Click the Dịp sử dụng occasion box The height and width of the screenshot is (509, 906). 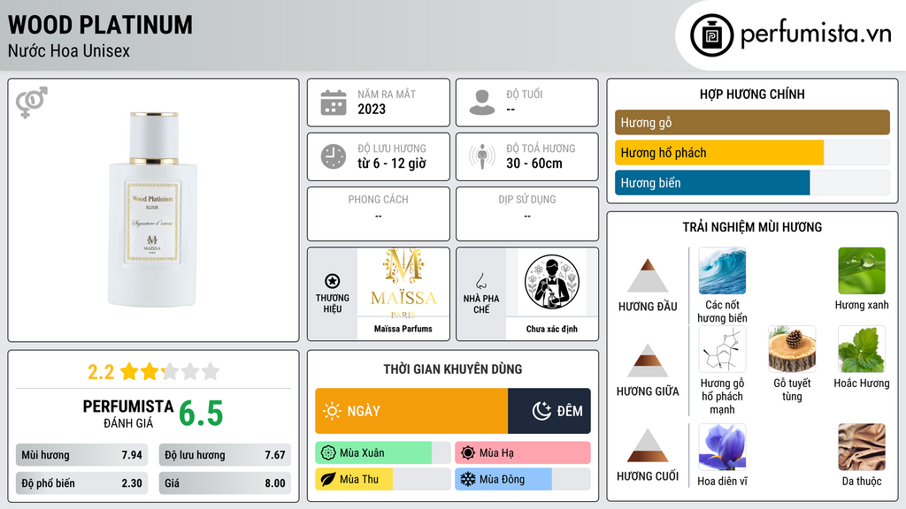click(527, 214)
